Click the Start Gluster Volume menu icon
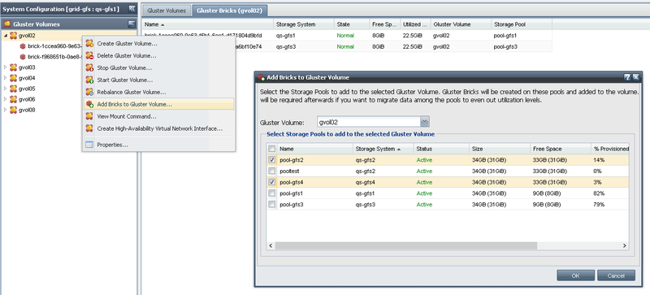 pos(89,80)
